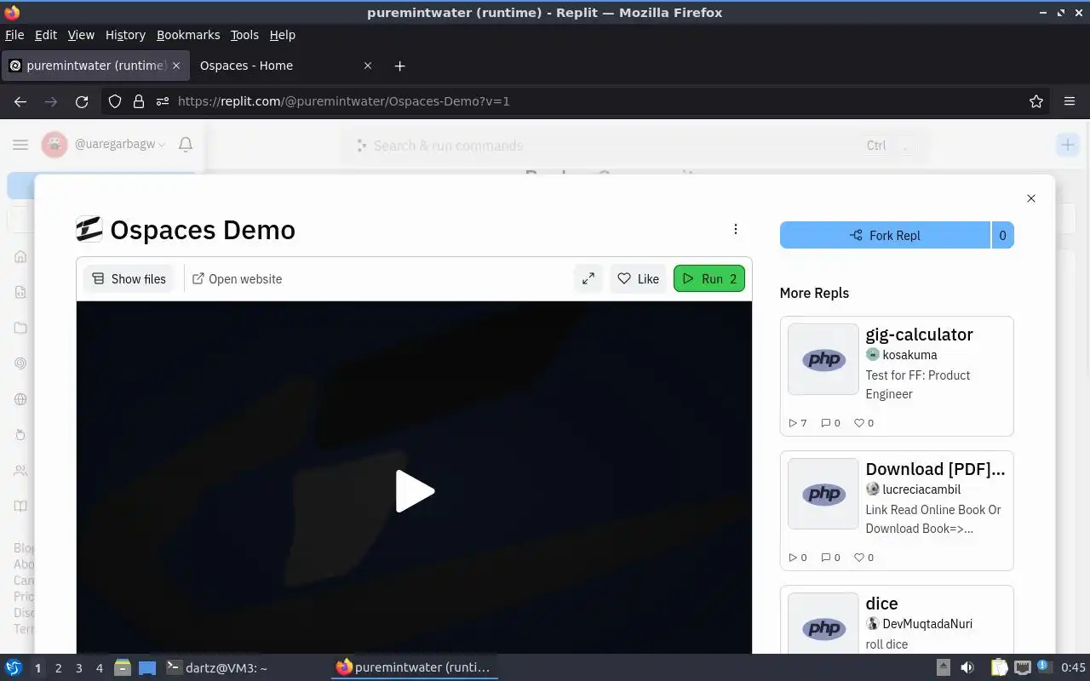
Task: Go back to the previous page
Action: click(20, 101)
